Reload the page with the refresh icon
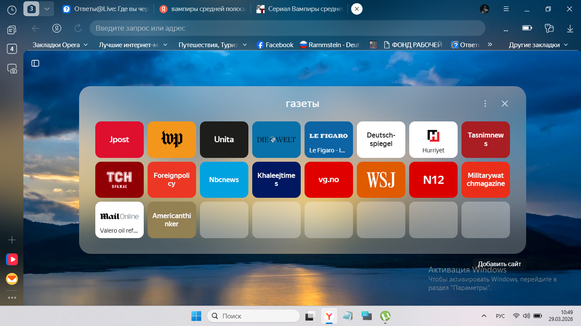581x326 pixels. click(78, 28)
